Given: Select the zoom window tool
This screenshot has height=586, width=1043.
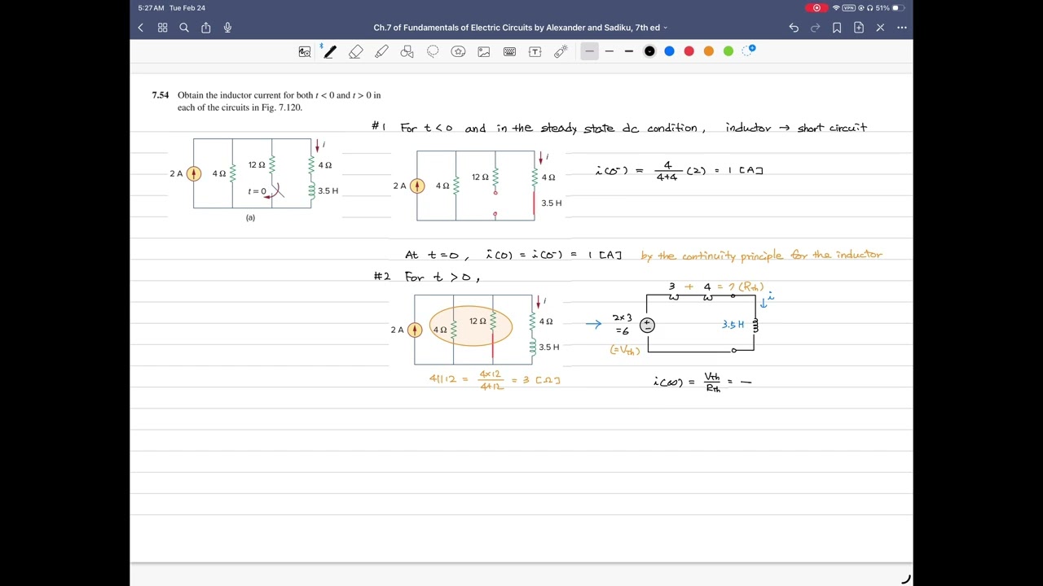Looking at the screenshot, I should click(x=305, y=51).
